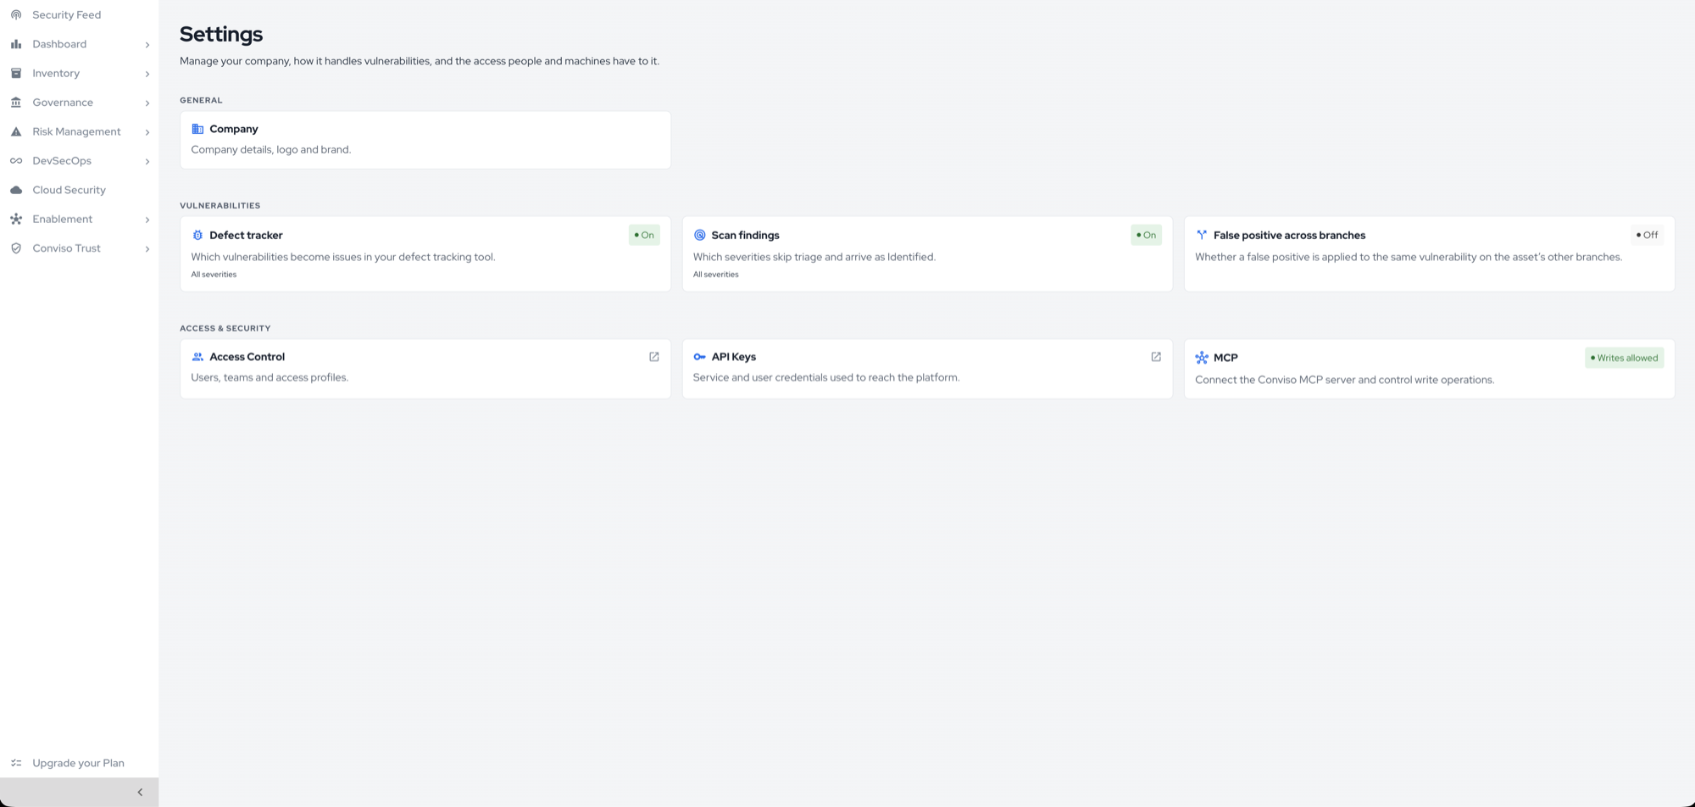Select Upgrade your Plan link
Viewport: 1695px width, 807px height.
coord(79,763)
